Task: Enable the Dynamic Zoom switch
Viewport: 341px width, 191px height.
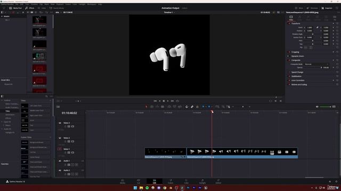Action: pyautogui.click(x=288, y=56)
